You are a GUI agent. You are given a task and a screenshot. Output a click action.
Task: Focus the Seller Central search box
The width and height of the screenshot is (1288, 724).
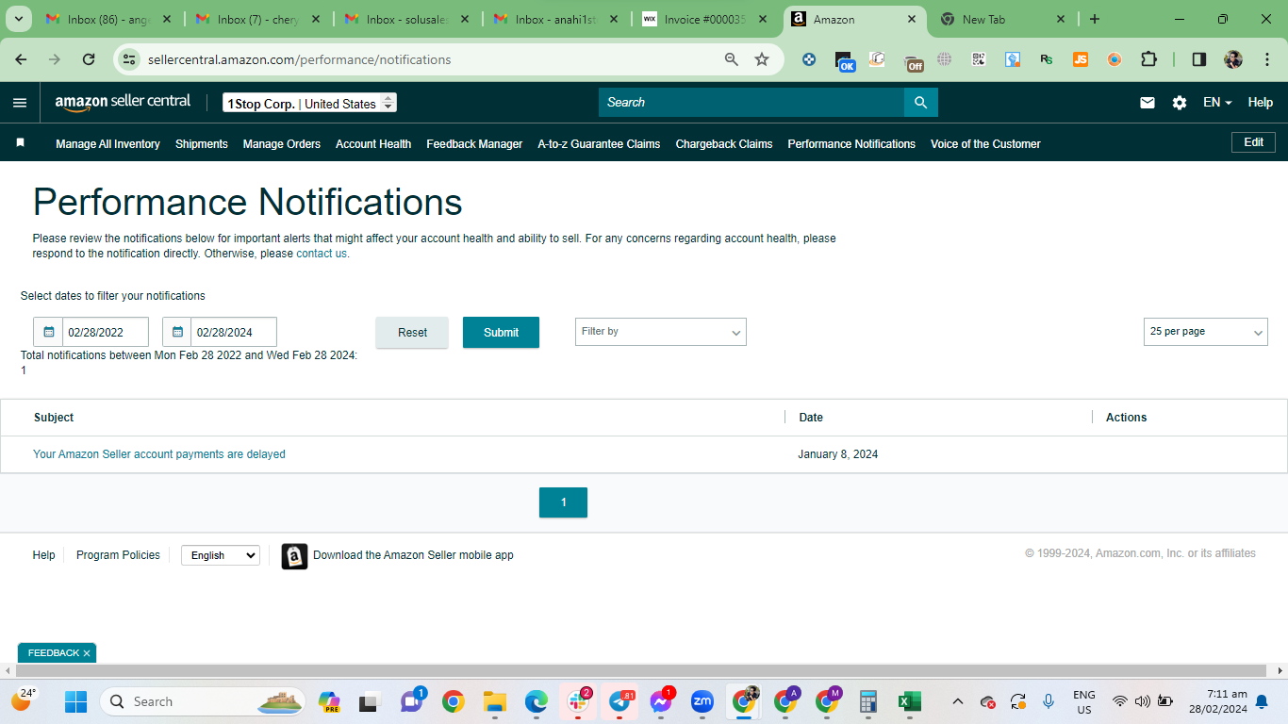(751, 103)
